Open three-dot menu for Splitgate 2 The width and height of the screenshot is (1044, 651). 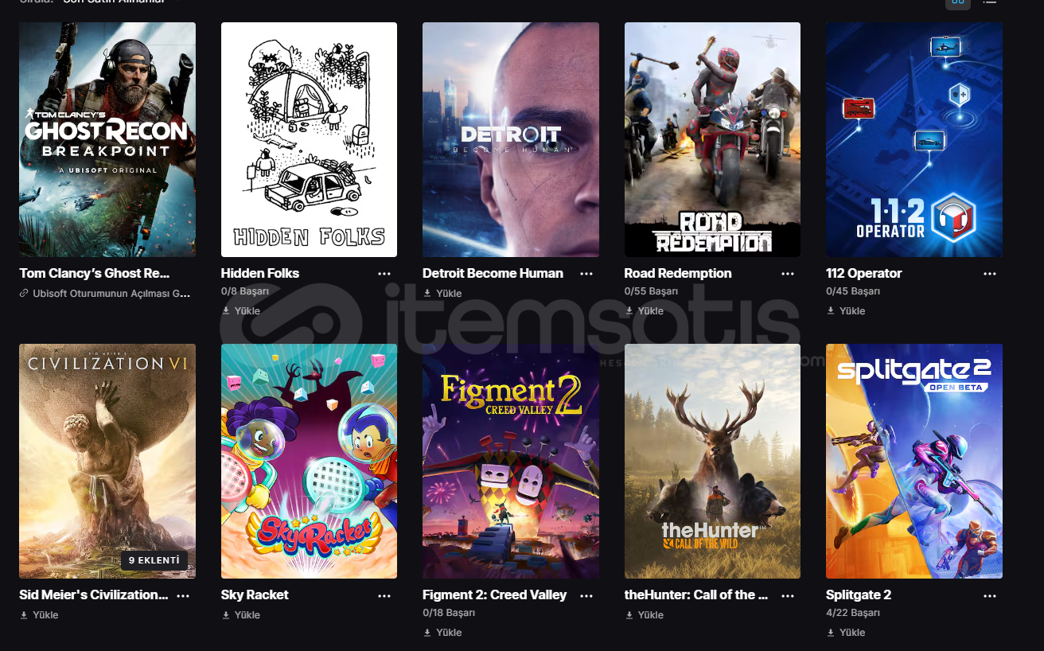point(990,595)
